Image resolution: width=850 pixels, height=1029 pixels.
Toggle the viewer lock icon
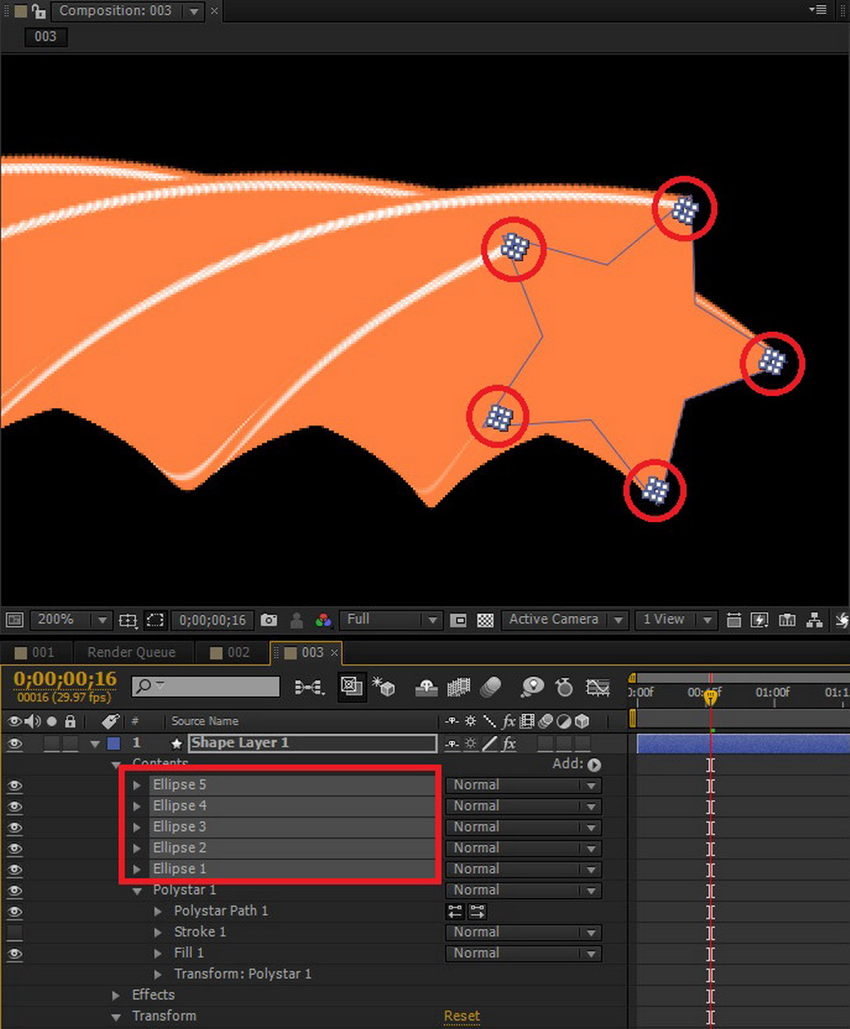pos(37,11)
